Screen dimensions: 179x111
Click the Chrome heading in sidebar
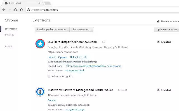click(11, 20)
